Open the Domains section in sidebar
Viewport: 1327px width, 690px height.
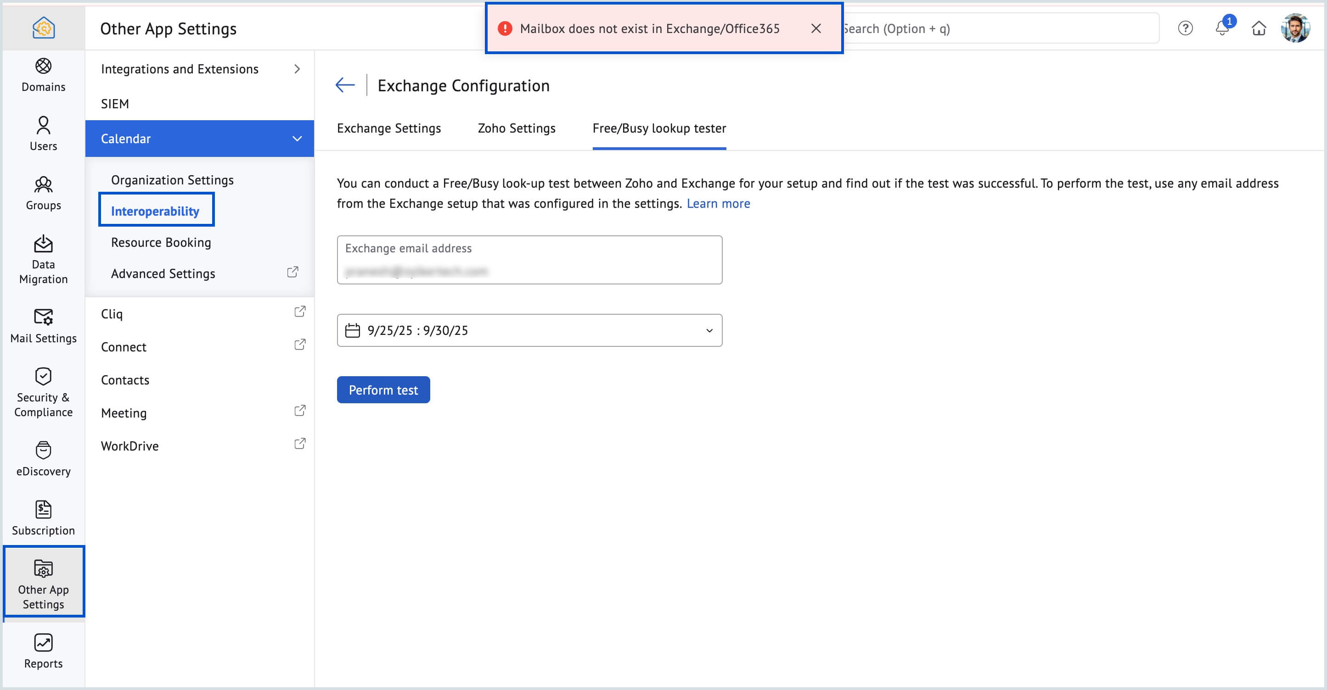(43, 75)
